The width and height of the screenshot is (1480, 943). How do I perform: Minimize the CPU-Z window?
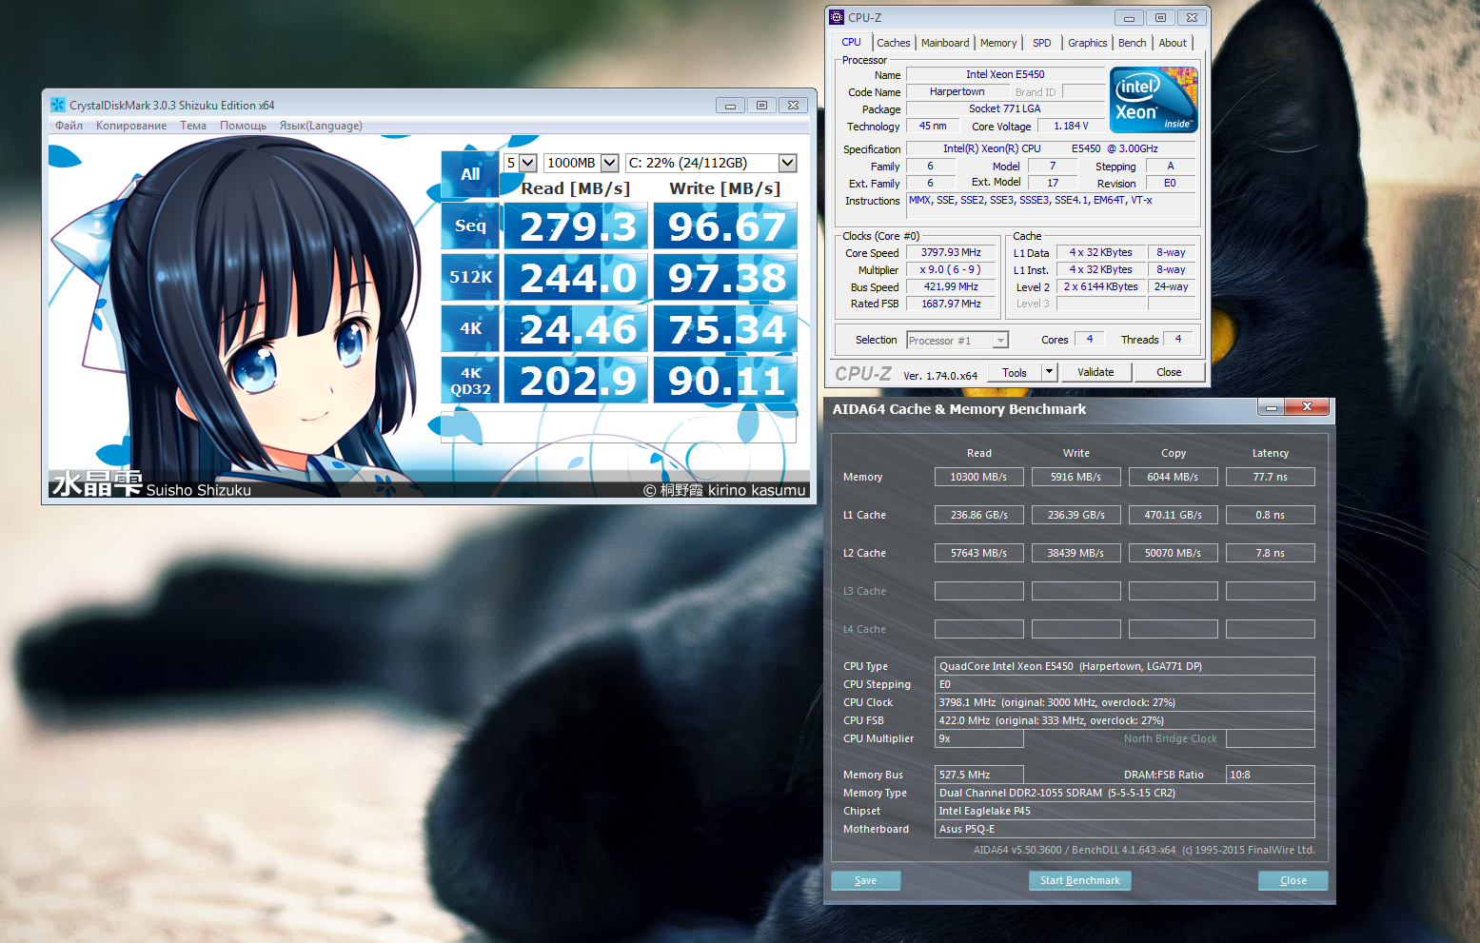tap(1129, 17)
